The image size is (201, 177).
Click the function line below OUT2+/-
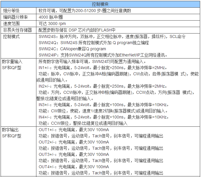coord(101,148)
